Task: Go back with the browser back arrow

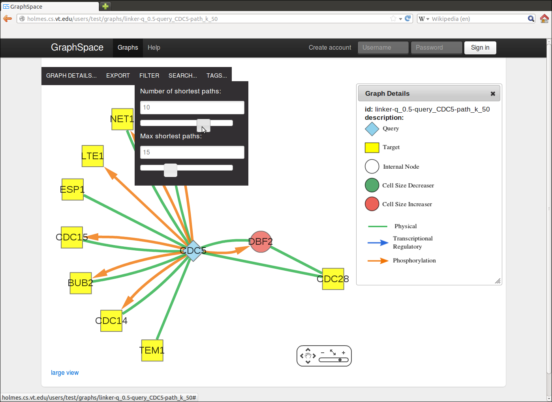Action: coord(8,19)
